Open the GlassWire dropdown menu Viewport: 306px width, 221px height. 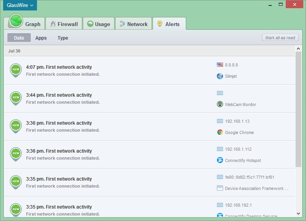tap(20, 5)
